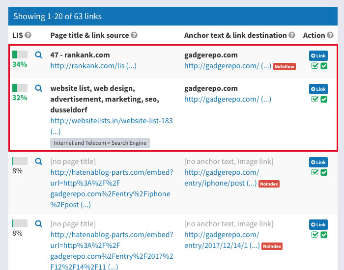Click the LIS help question mark icon
The width and height of the screenshot is (344, 270).
click(28, 35)
